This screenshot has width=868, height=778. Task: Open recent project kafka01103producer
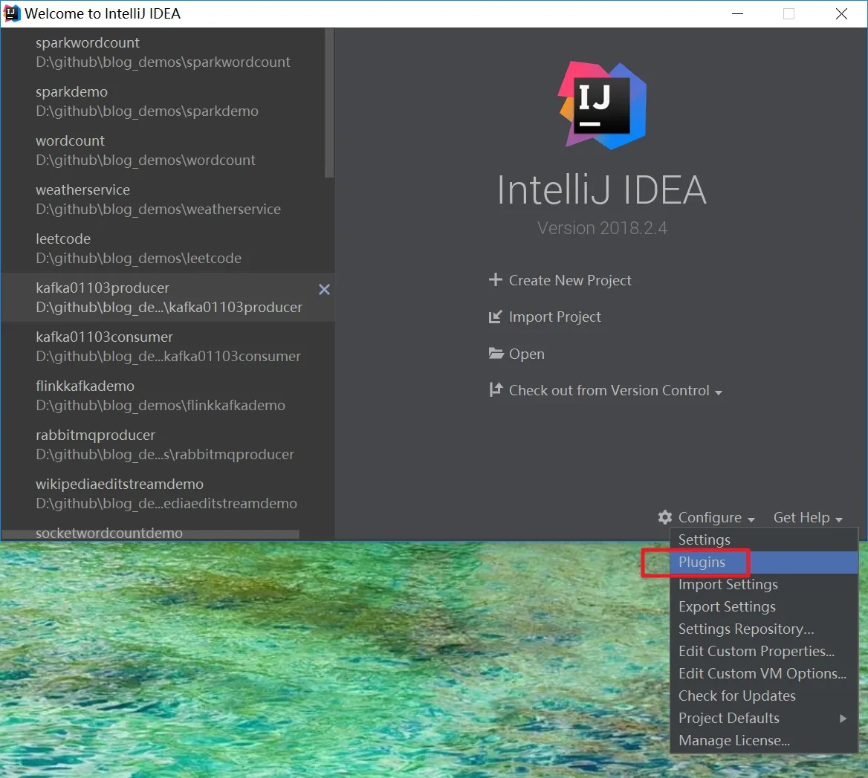(x=168, y=297)
